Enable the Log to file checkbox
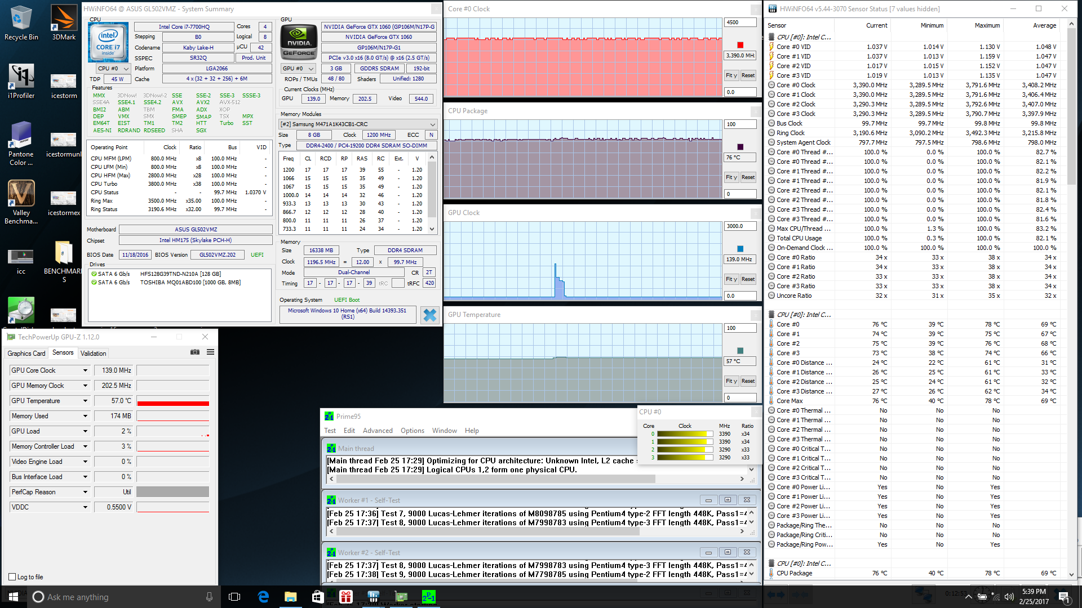1082x608 pixels. (12, 576)
